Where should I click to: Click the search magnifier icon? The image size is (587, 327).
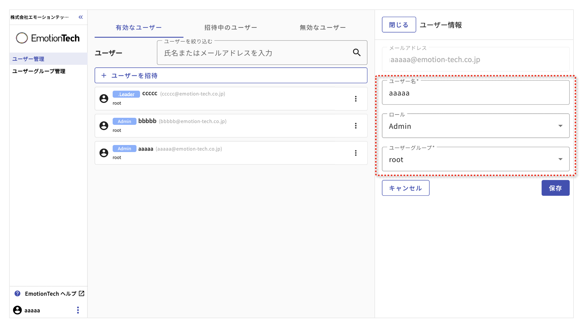(x=357, y=53)
